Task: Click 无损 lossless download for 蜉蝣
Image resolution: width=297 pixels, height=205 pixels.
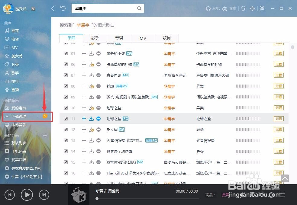Action: pos(278,86)
